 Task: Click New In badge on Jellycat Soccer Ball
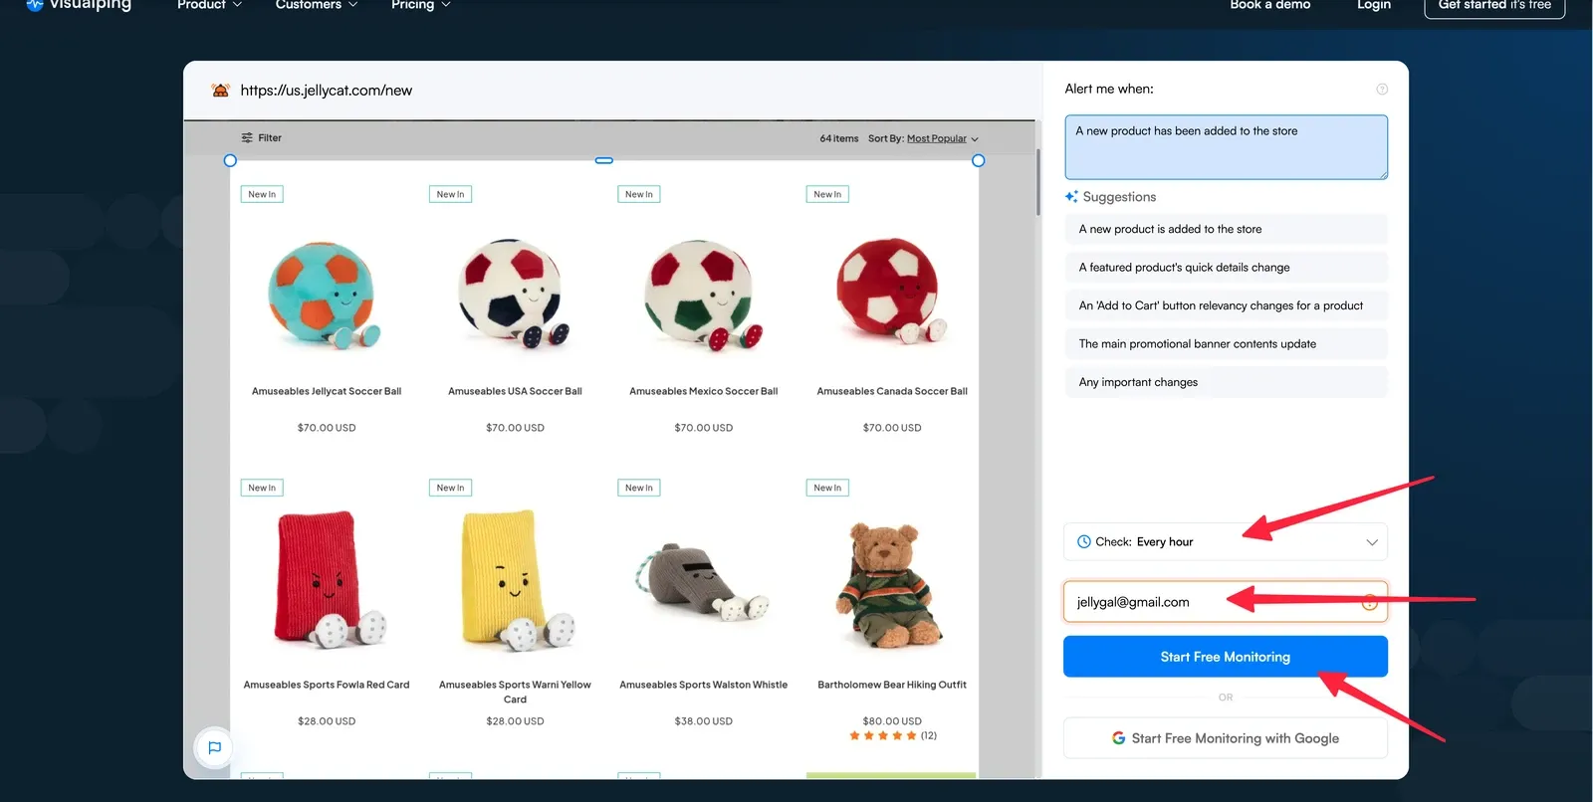262,194
